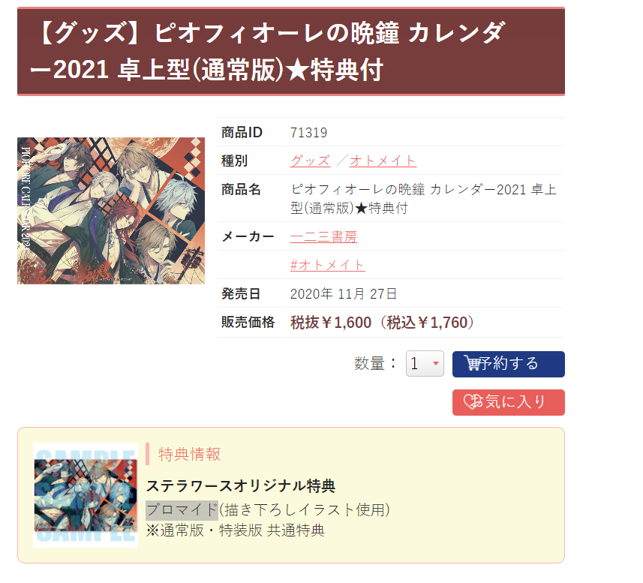Add to favorites with お気に入り text
This screenshot has width=643, height=583.
pos(515,401)
